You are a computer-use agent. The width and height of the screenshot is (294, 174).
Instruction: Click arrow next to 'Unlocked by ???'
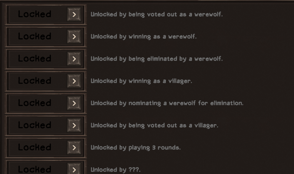coord(74,168)
